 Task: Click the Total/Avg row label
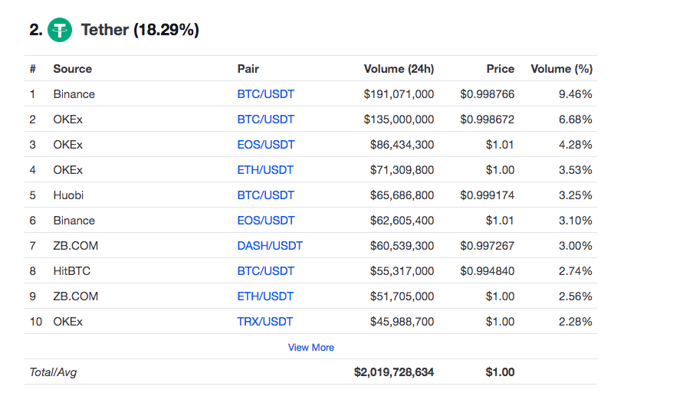tap(53, 372)
